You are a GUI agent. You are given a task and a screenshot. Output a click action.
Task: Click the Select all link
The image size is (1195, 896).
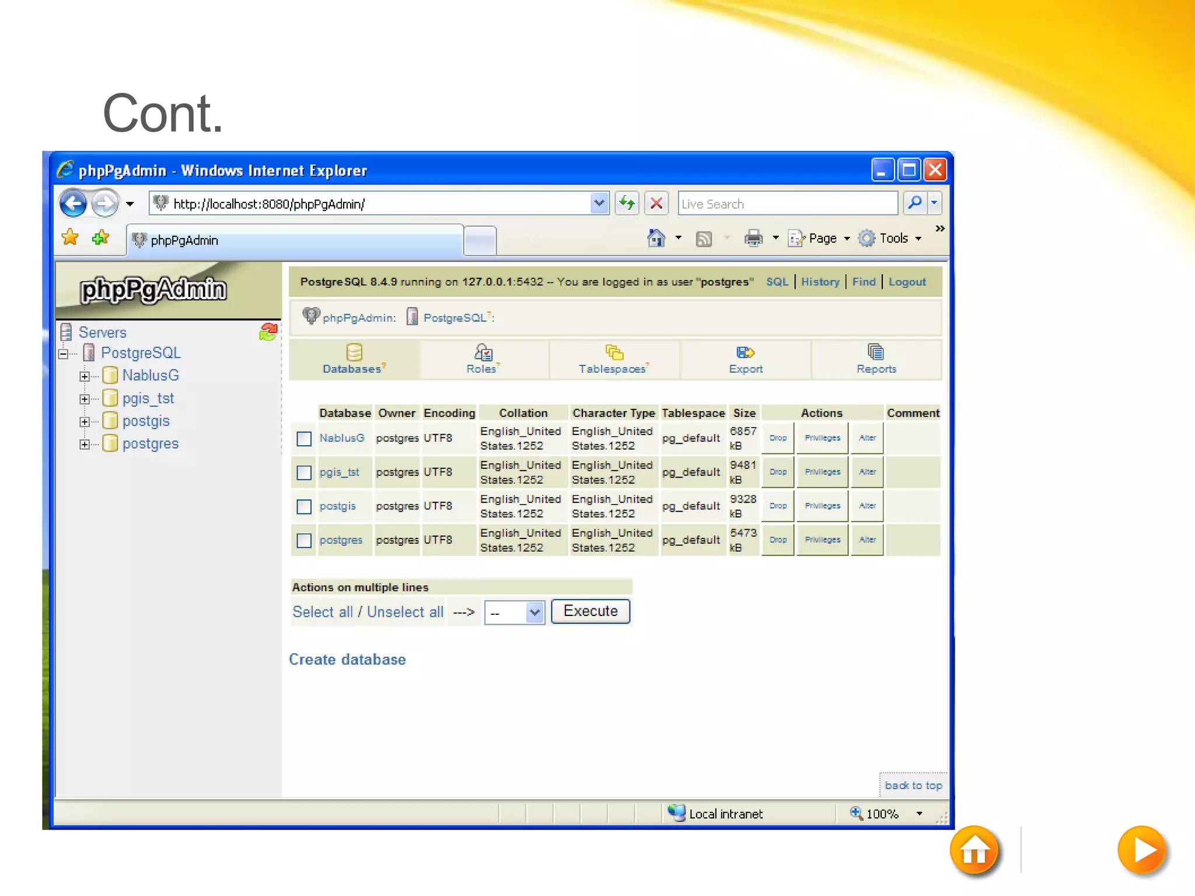click(323, 612)
